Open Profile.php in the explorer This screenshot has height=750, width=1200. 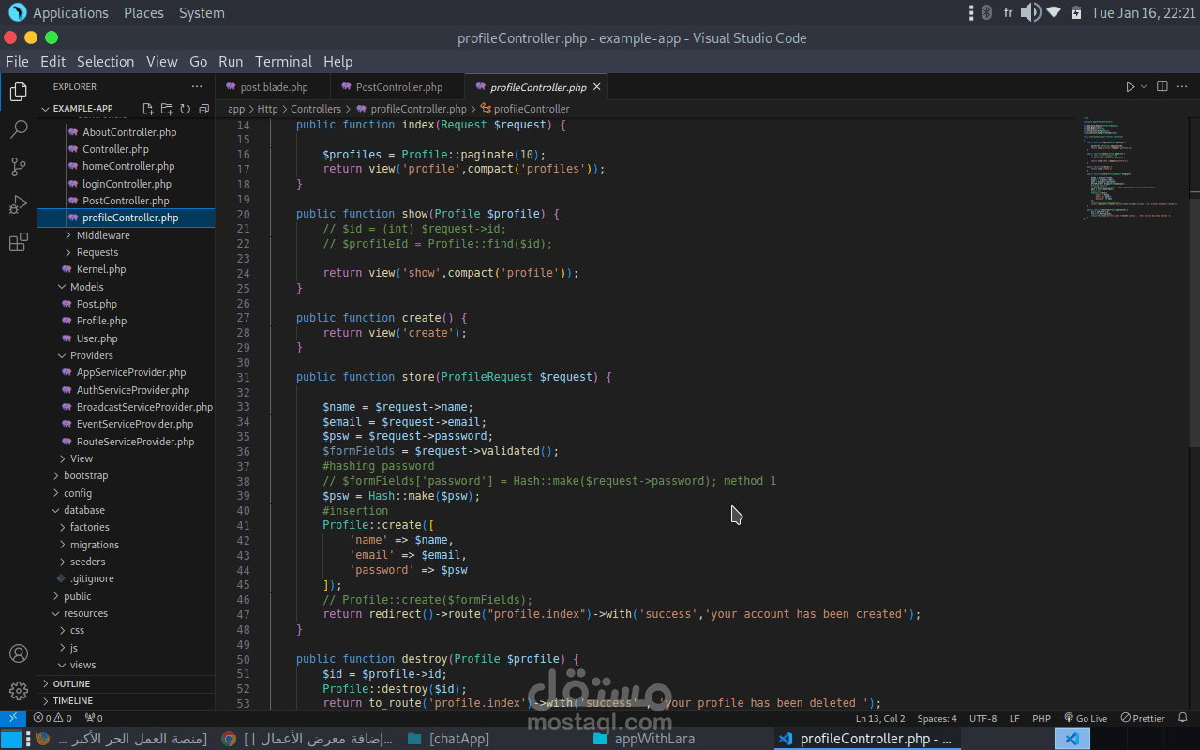tap(101, 321)
